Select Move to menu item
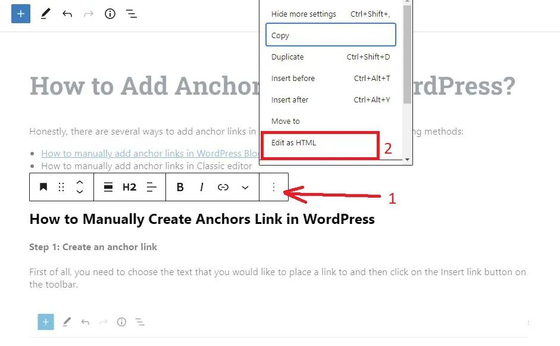This screenshot has width=560, height=346. [331, 121]
